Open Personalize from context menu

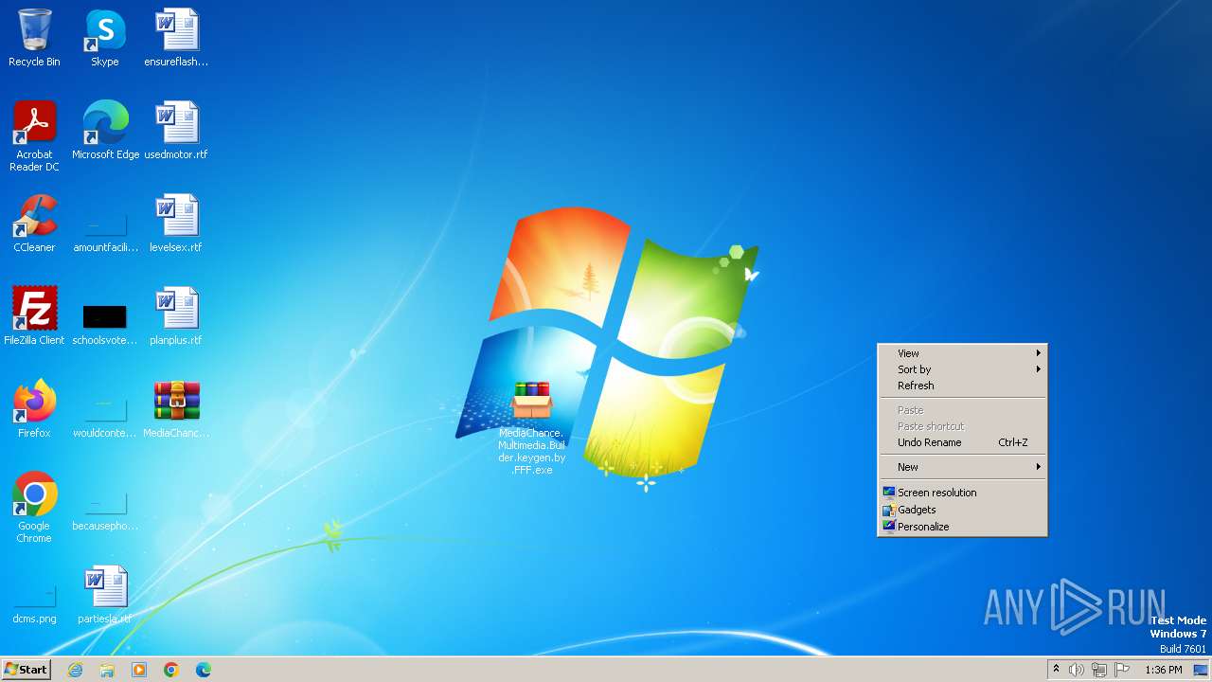pyautogui.click(x=962, y=527)
